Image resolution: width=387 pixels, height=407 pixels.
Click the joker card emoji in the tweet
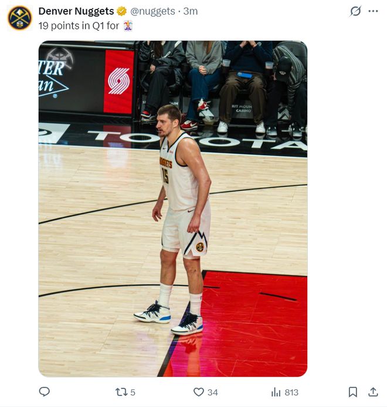tap(128, 25)
